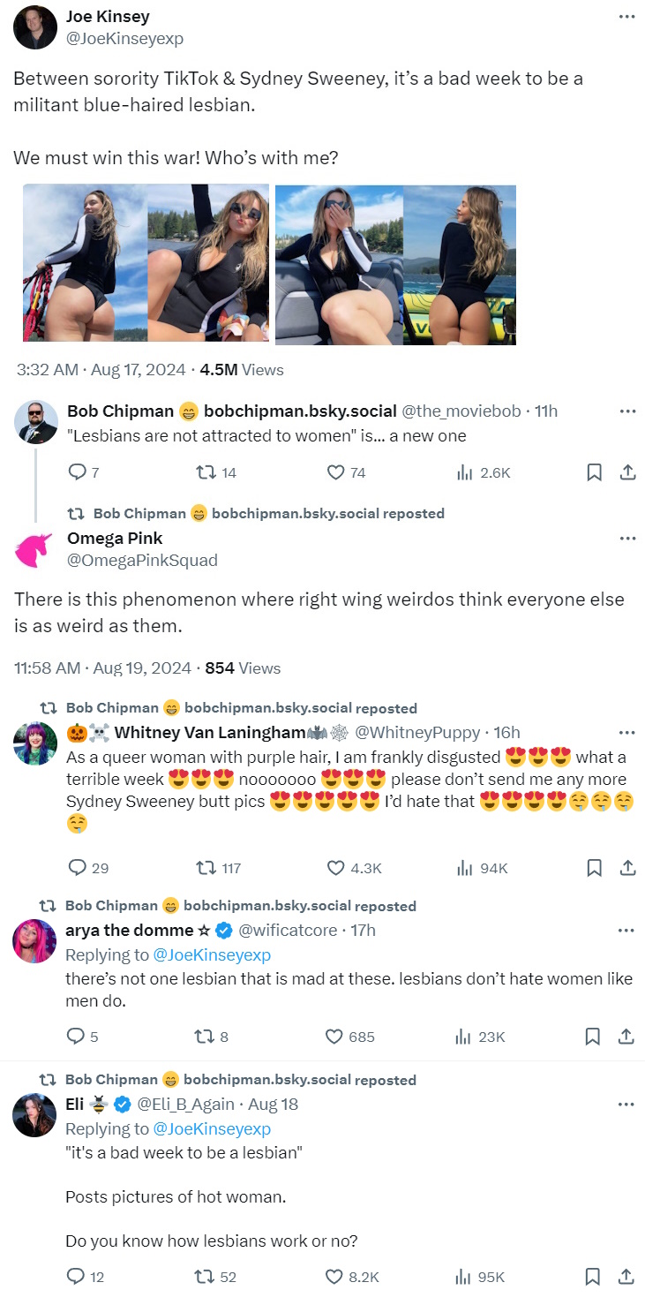Like arya the domme's reply
The width and height of the screenshot is (645, 1305).
tap(335, 1037)
